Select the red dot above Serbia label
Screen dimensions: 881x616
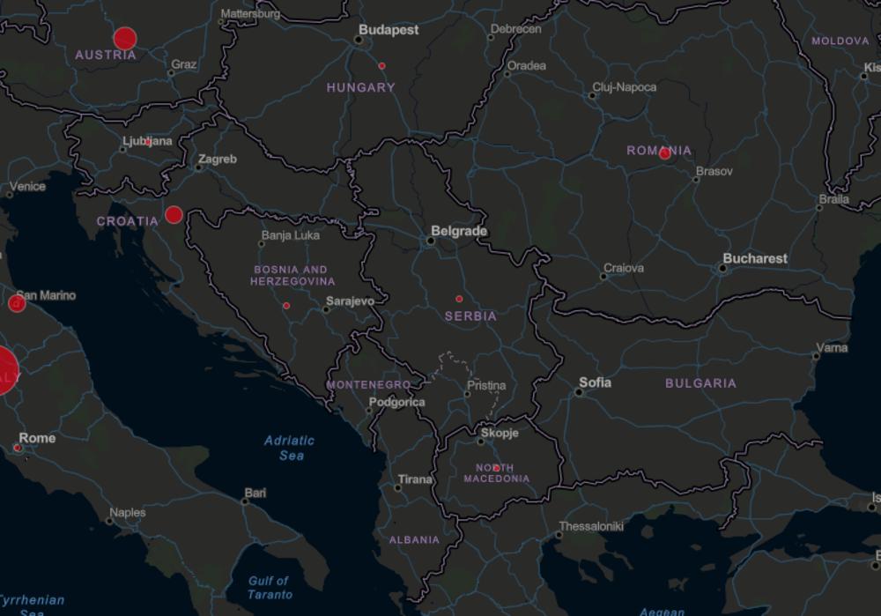point(459,299)
